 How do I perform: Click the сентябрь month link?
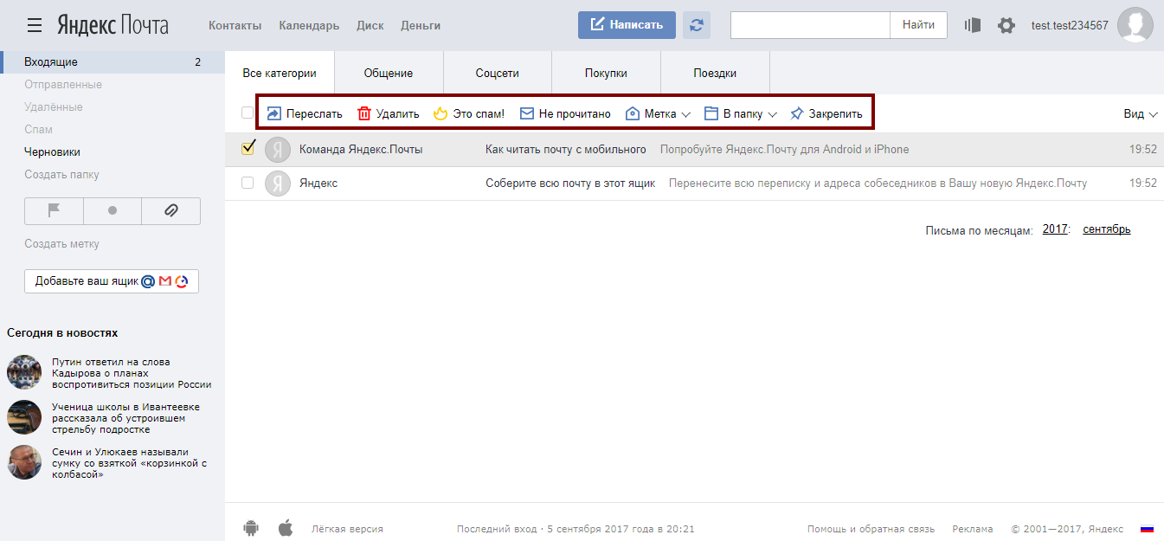point(1106,229)
